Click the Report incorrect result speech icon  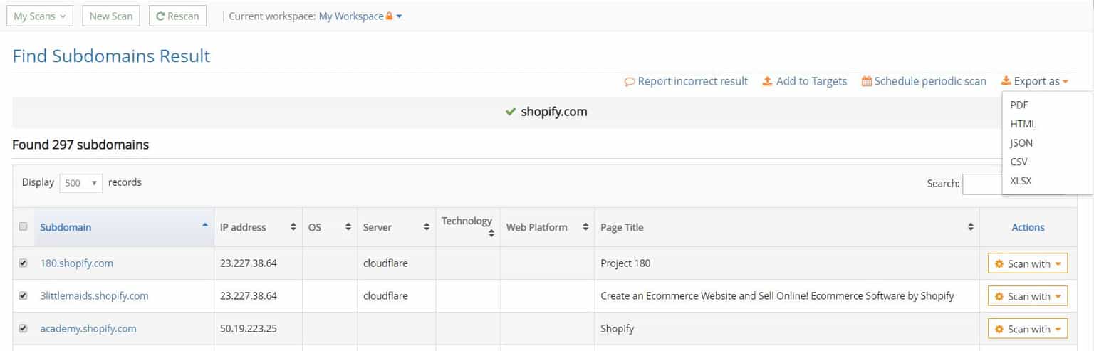click(629, 82)
